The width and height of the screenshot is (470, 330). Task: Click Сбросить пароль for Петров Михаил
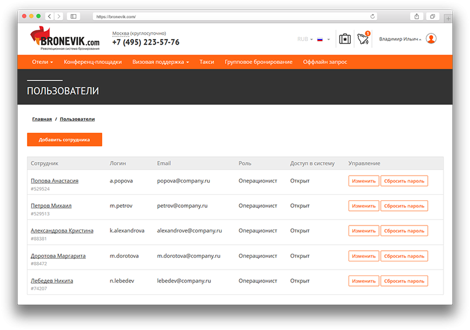click(404, 206)
